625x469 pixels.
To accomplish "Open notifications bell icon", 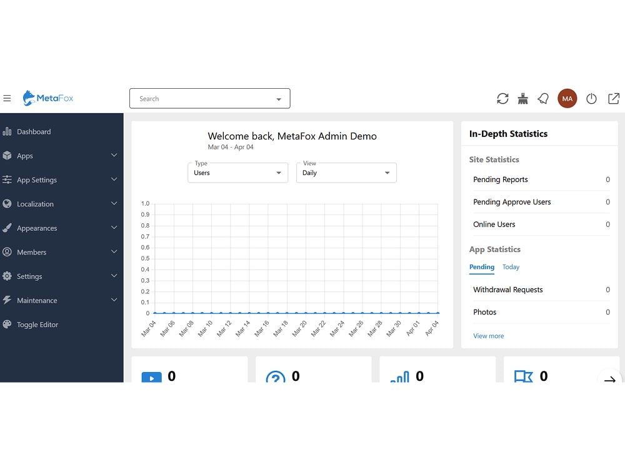I will pos(543,99).
